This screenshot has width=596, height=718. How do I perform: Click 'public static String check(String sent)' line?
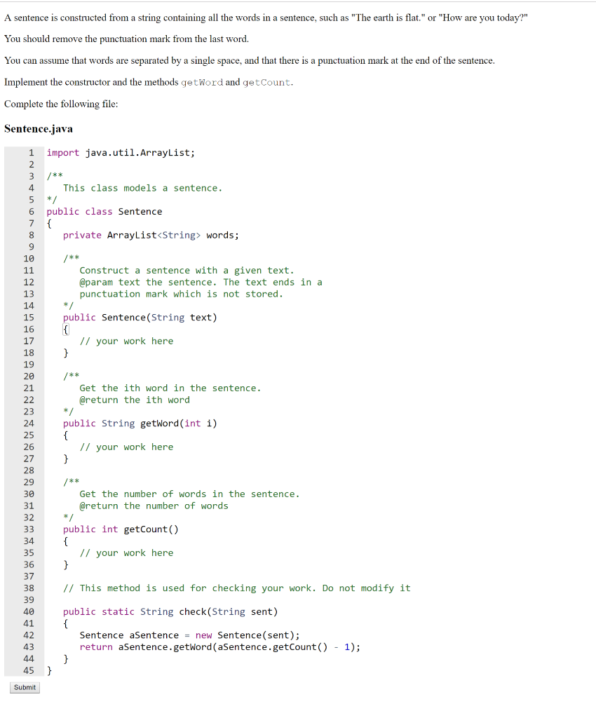coord(170,611)
